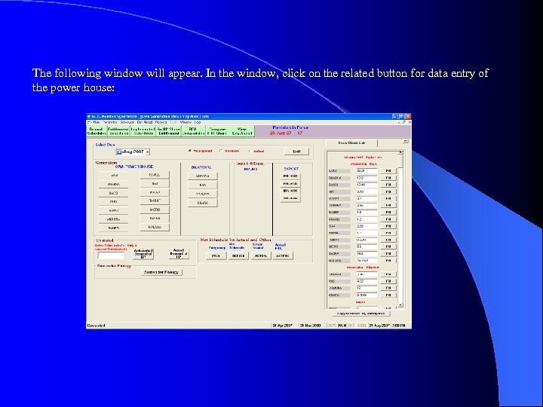This screenshot has width=543, height=407.
Task: Click the View Less Avail toolbar button
Action: coord(242,131)
